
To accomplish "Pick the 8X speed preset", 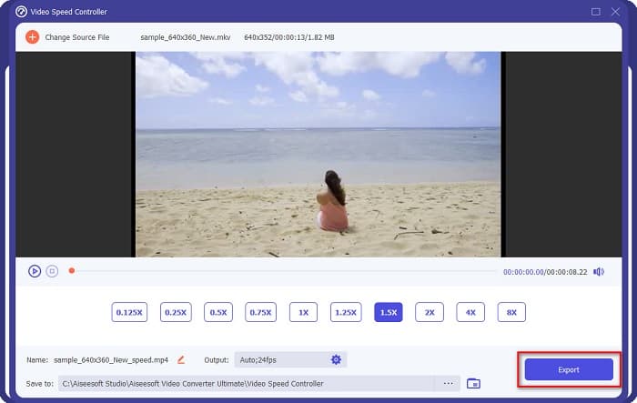I will point(511,312).
